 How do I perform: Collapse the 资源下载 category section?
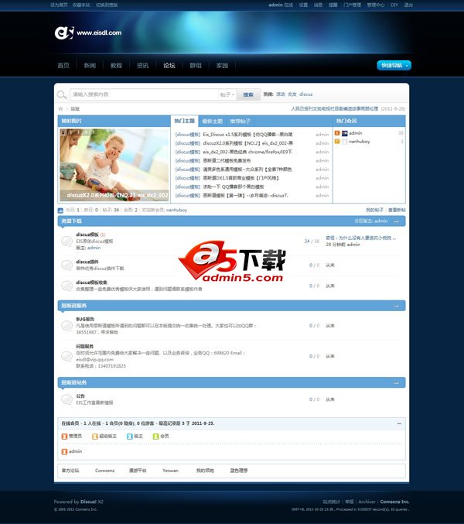tap(396, 221)
